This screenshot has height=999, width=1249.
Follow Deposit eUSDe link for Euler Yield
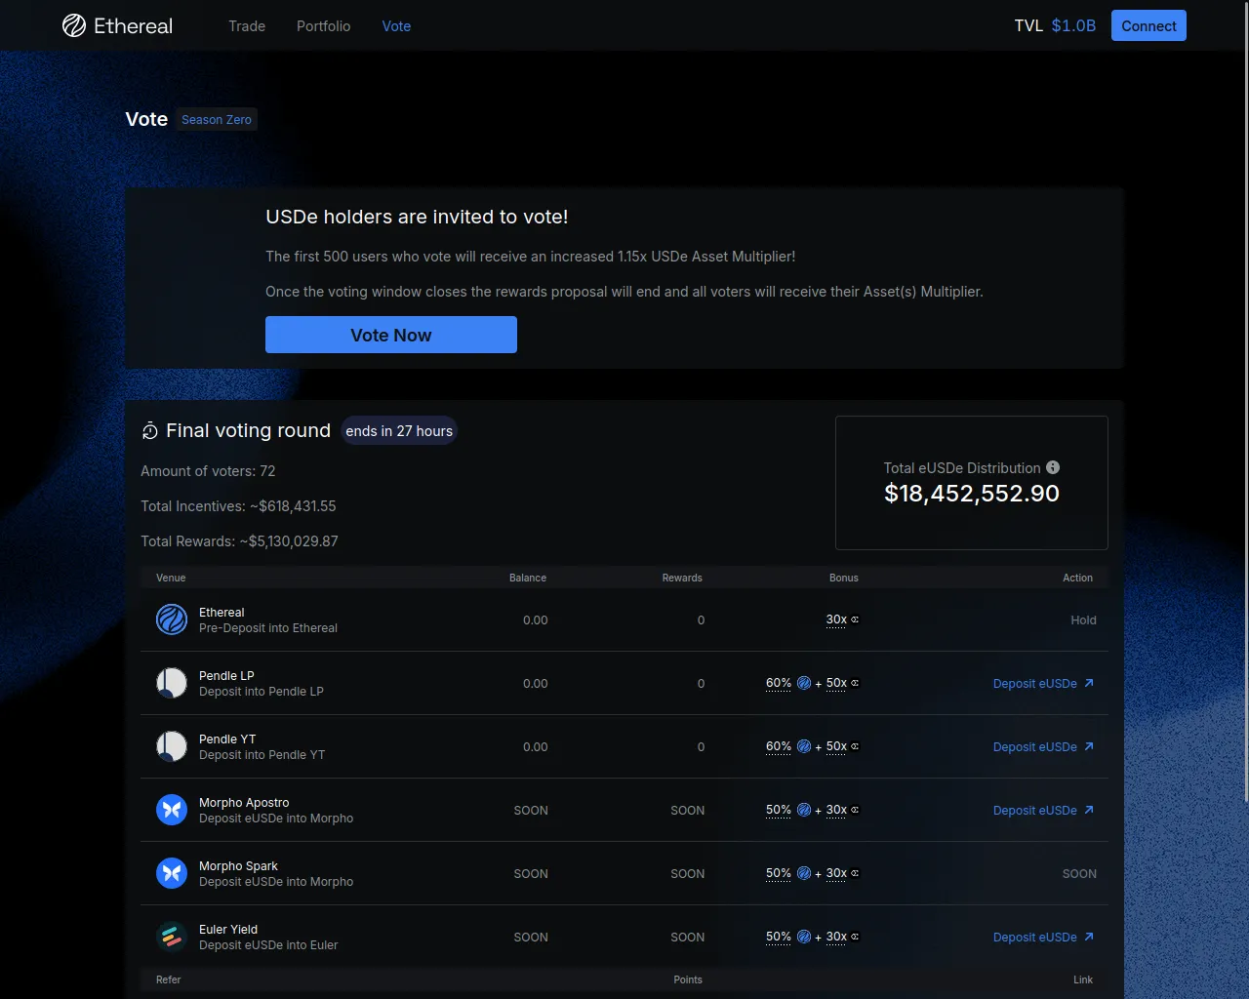click(1042, 938)
